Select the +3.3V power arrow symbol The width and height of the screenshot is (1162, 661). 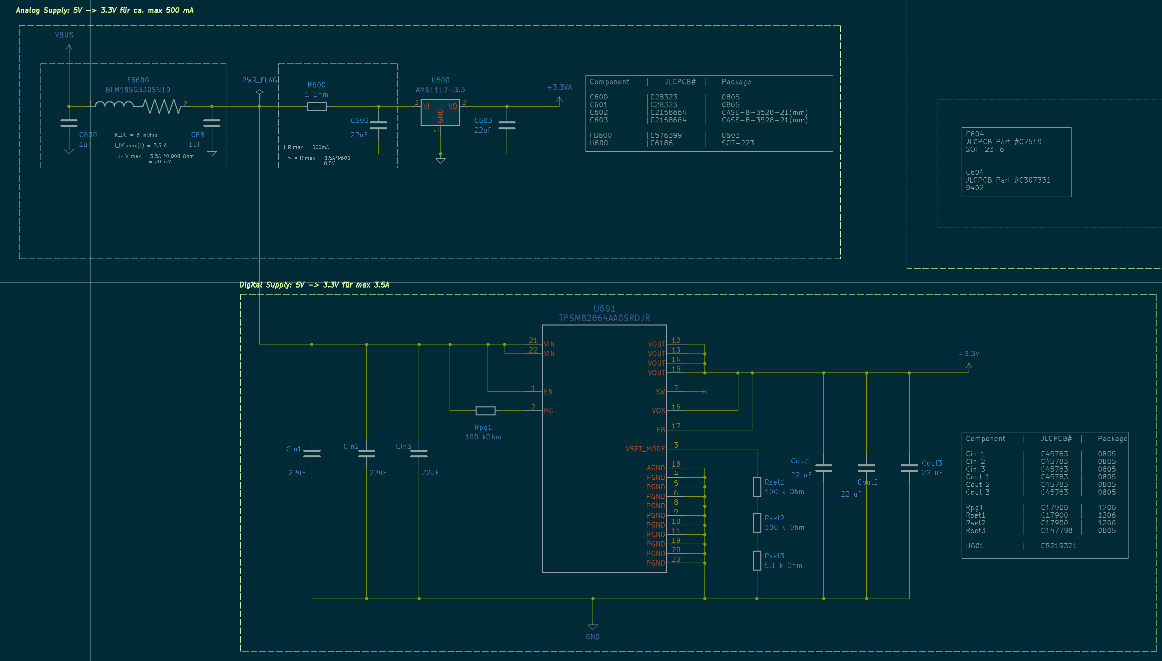tap(969, 367)
